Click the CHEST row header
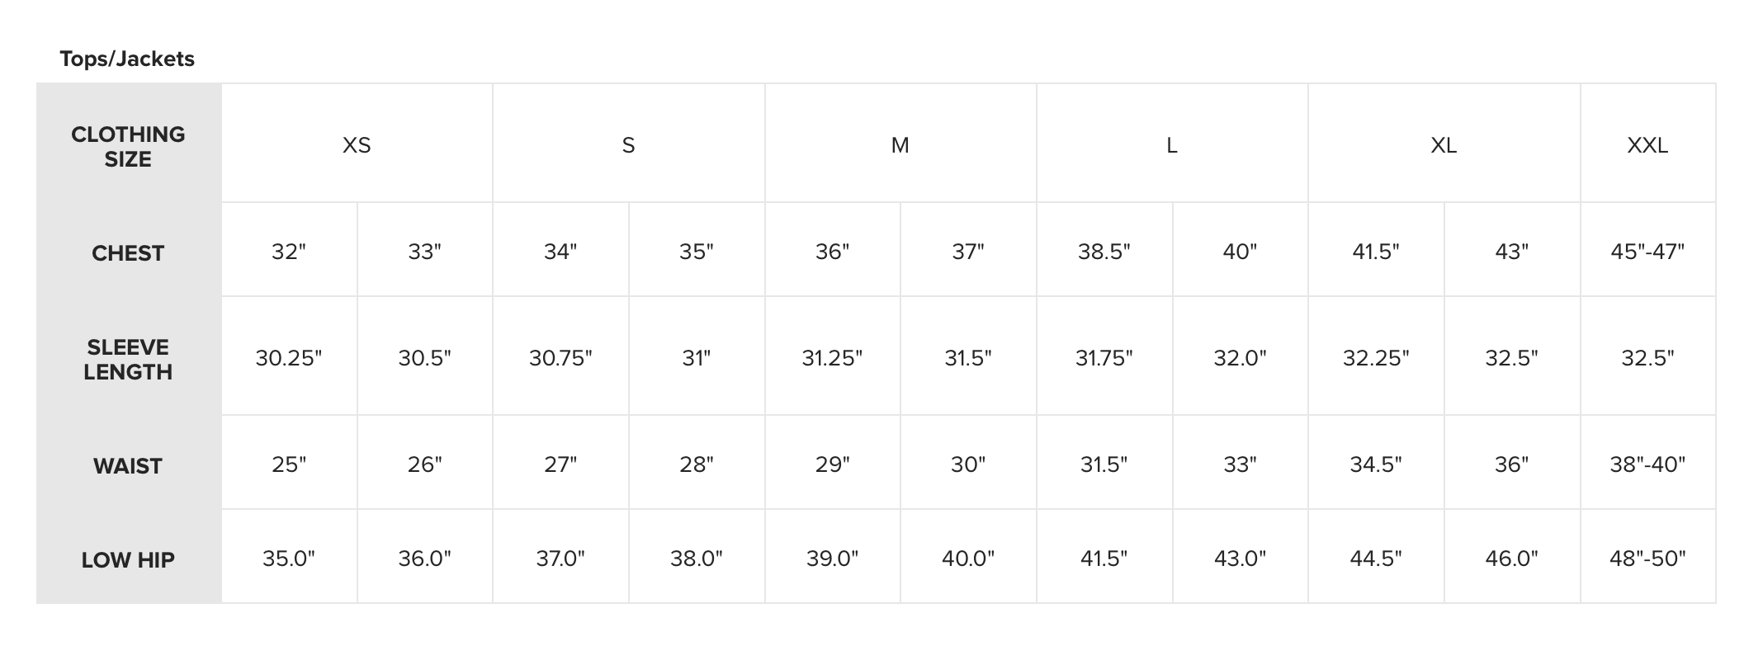 [128, 252]
